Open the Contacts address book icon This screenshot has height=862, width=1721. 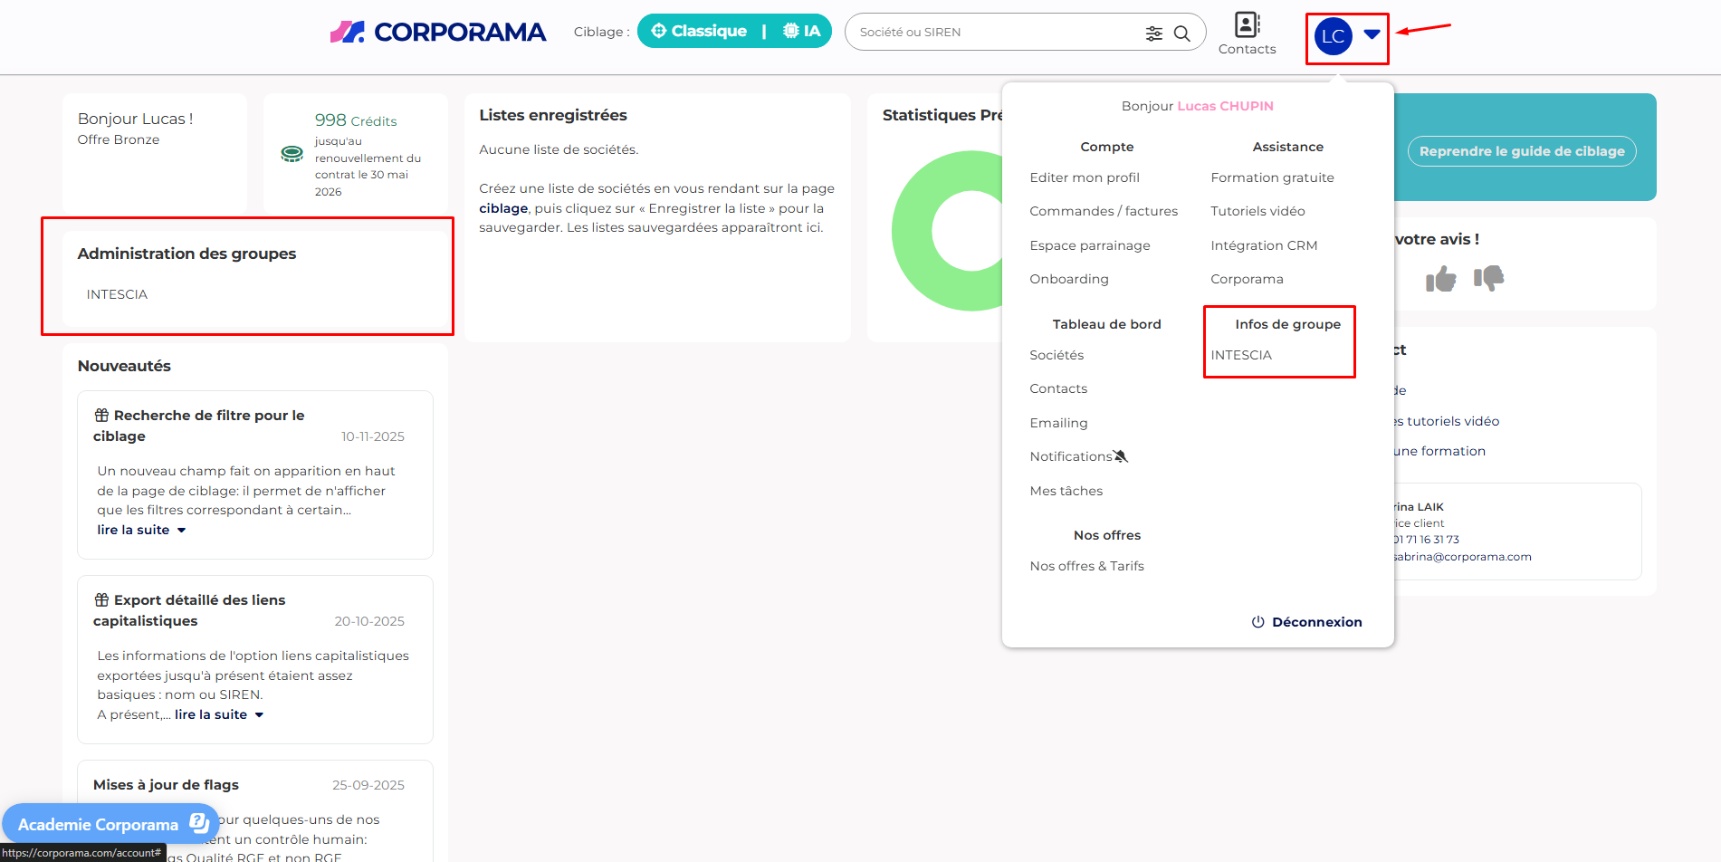[1247, 25]
